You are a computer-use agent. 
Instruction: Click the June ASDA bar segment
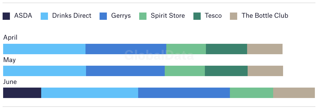point(22,93)
